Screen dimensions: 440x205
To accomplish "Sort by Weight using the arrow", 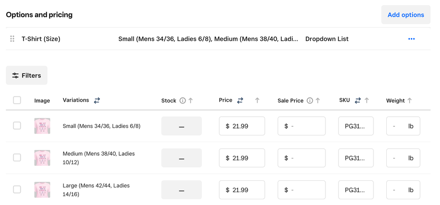I will click(x=410, y=101).
